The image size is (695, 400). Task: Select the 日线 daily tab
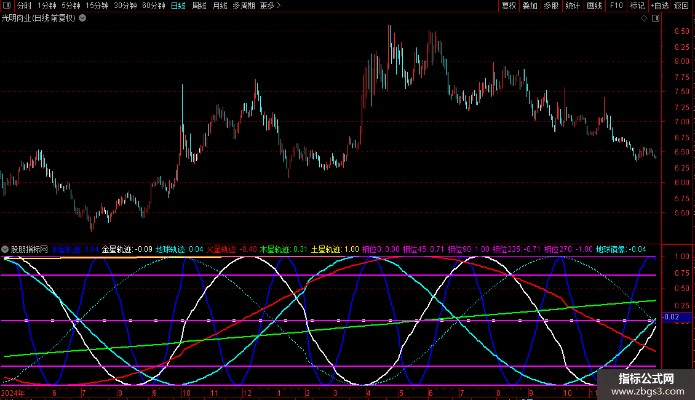tap(178, 6)
